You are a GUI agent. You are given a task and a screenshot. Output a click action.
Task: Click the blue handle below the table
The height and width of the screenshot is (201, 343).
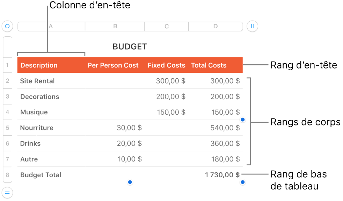pyautogui.click(x=130, y=182)
